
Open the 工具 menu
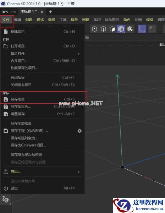pos(63,20)
